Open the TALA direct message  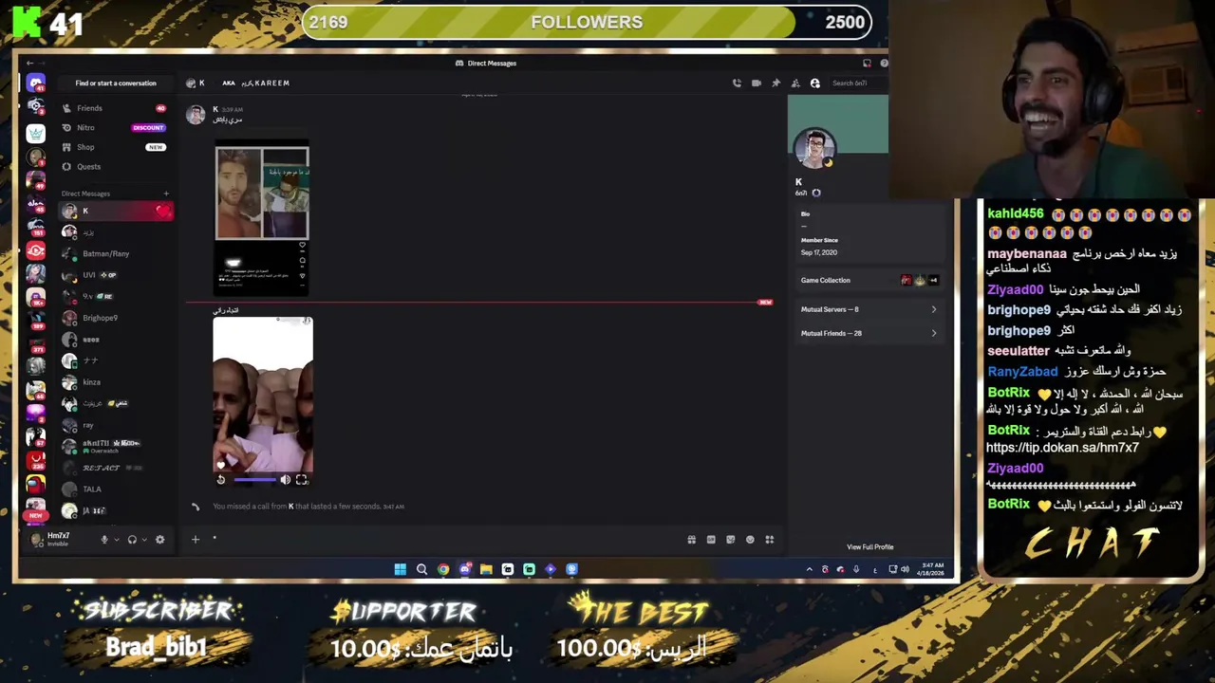coord(115,489)
